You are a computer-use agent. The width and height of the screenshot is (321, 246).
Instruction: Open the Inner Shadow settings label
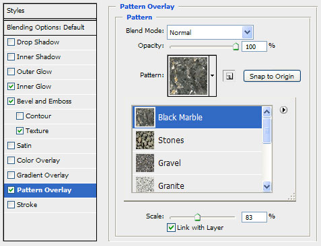[39, 57]
